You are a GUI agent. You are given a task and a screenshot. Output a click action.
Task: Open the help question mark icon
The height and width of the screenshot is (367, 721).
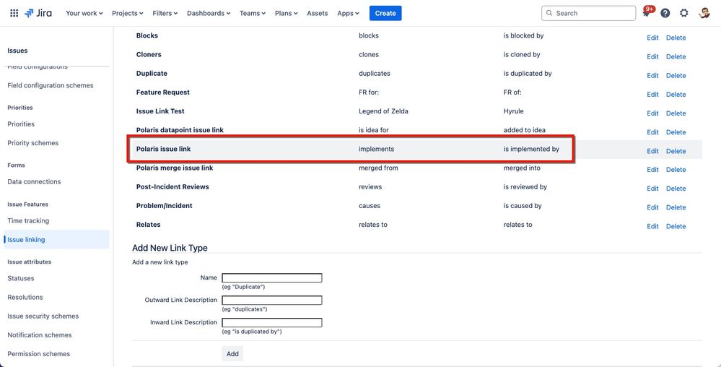(665, 13)
